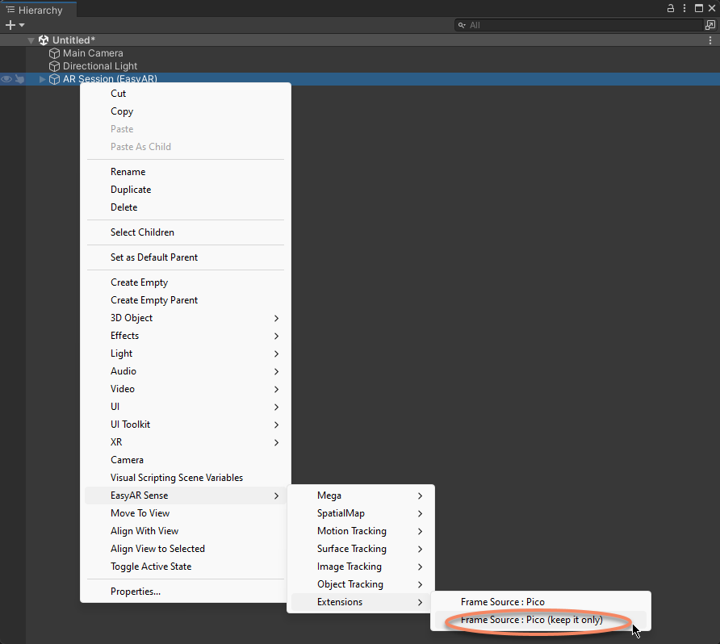Click the plus icon to create object

pyautogui.click(x=10, y=25)
